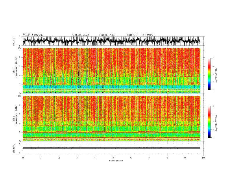
Task: Click the ch.1 waveform trace plot
Action: pyautogui.click(x=111, y=41)
